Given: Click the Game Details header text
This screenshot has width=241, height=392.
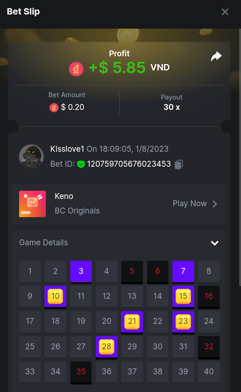Looking at the screenshot, I should pos(44,243).
